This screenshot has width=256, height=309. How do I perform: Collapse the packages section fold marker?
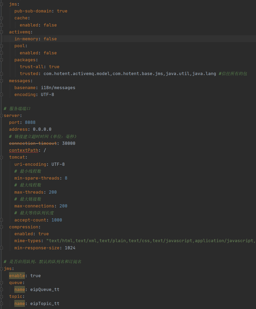tap(2, 60)
